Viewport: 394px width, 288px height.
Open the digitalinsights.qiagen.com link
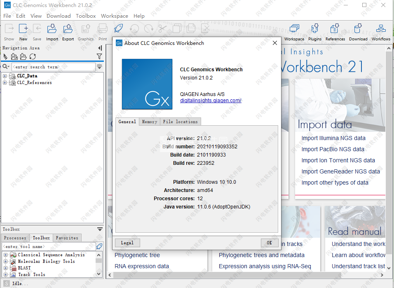[x=211, y=101]
